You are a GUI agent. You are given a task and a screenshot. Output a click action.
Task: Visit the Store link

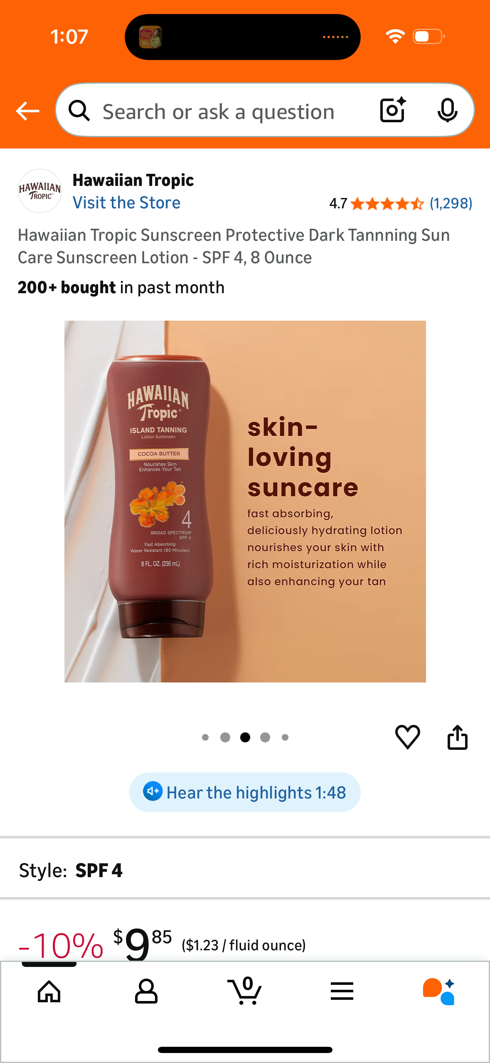[x=126, y=203]
